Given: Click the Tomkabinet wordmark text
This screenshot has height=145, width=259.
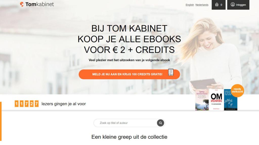Looking at the screenshot, I should [x=40, y=4].
